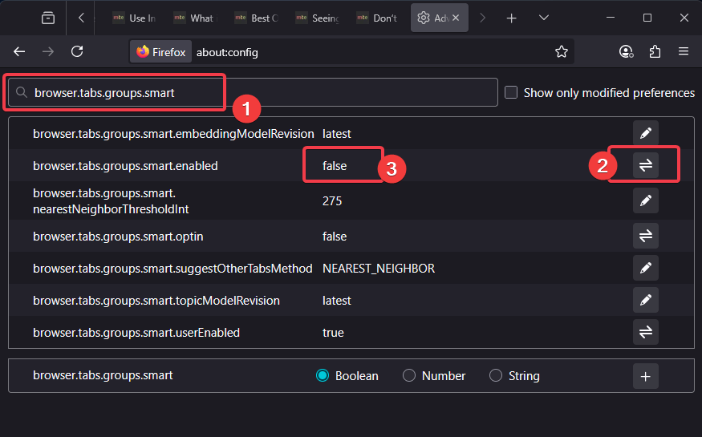This screenshot has height=437, width=702.
Task: Check Show only modified preferences
Action: pos(511,93)
